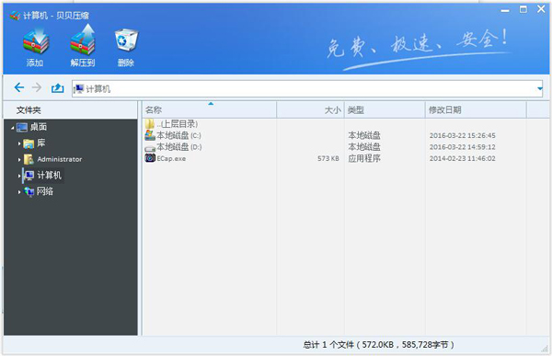Click the 本地磁盘 (C:) drive icon
This screenshot has width=552, height=356.
[150, 135]
